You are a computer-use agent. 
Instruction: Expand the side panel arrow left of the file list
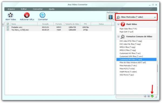(x=3, y=24)
